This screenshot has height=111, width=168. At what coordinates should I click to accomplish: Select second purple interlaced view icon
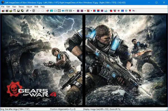pyautogui.click(x=82, y=11)
